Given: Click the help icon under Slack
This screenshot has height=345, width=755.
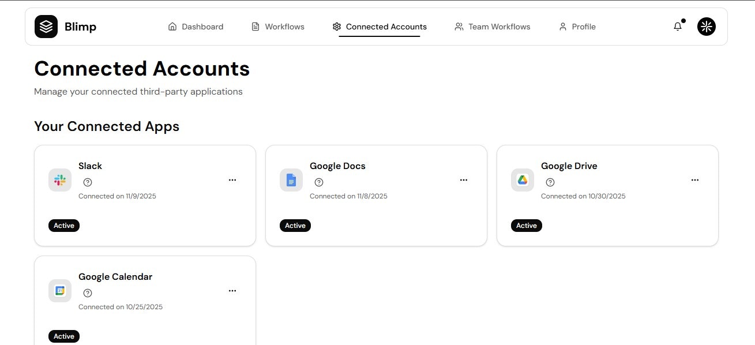Looking at the screenshot, I should [88, 182].
